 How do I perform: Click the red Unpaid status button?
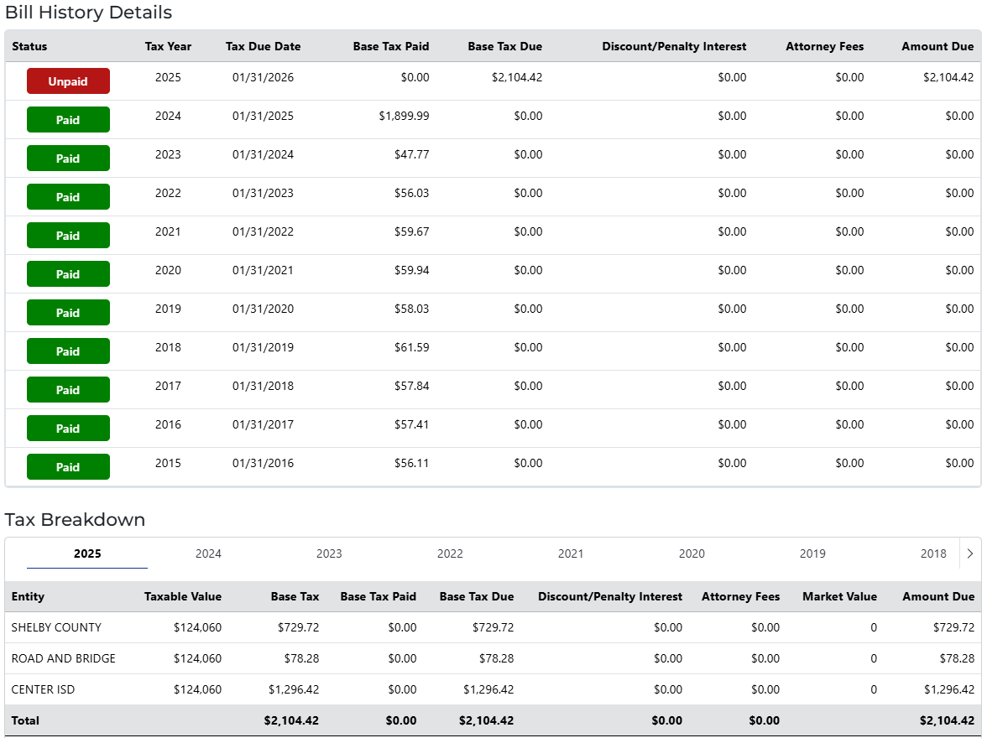(x=68, y=81)
